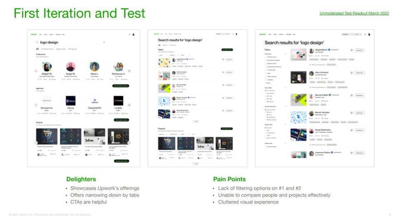Select the first Hourly Rate radio option
Viewport: 399px width, 224px height.
point(266,91)
